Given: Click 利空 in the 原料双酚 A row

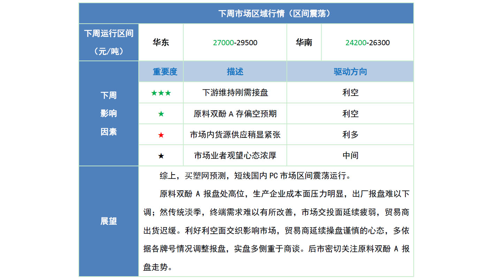Looking at the screenshot, I should pyautogui.click(x=350, y=114).
